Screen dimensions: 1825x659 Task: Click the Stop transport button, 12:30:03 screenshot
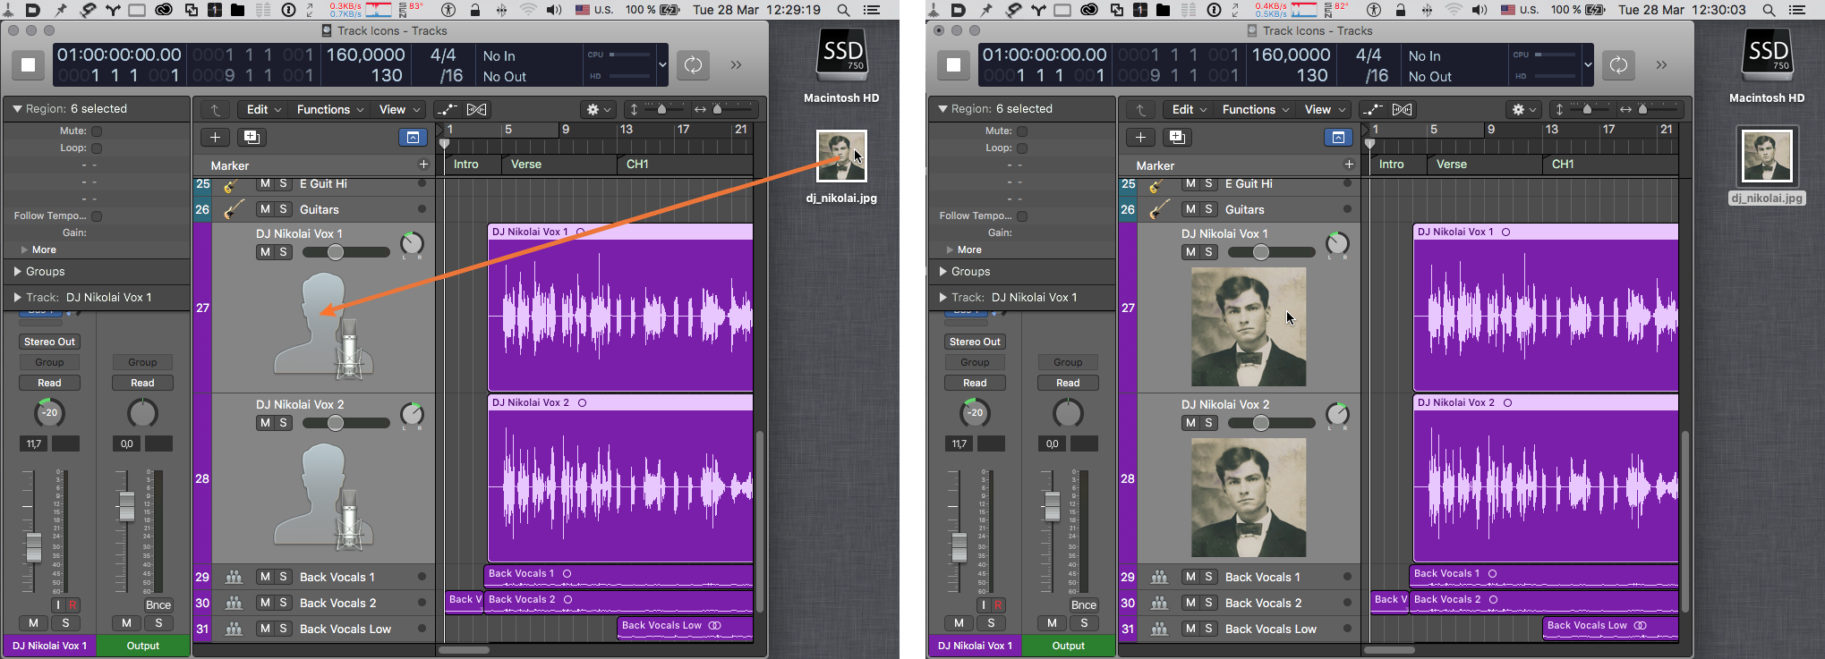pyautogui.click(x=953, y=64)
